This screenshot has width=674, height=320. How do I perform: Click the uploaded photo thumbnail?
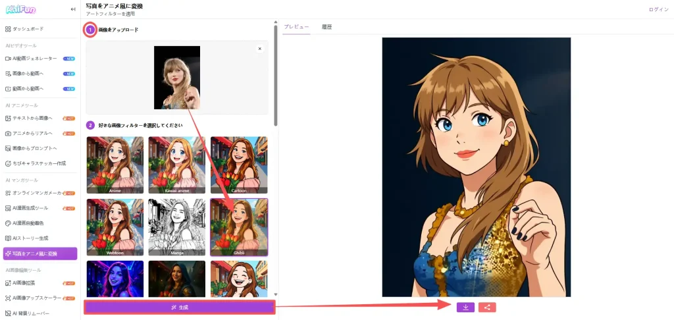click(177, 78)
